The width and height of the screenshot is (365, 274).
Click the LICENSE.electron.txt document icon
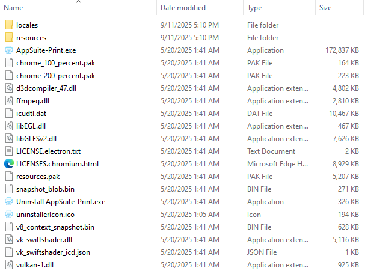pyautogui.click(x=9, y=151)
